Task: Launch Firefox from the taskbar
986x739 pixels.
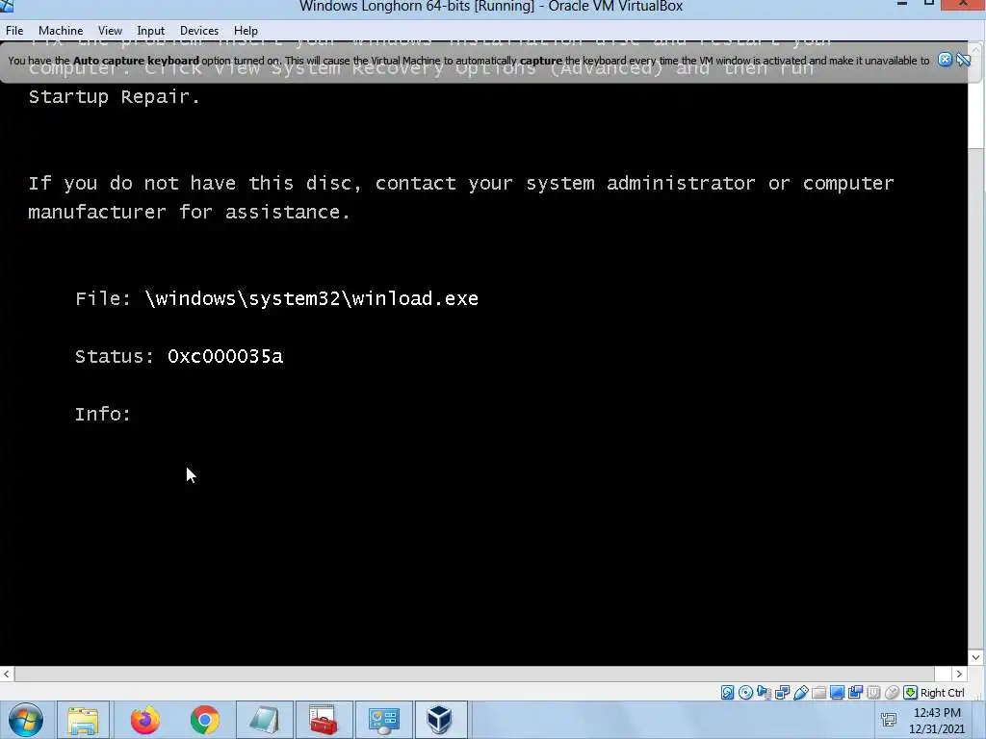Action: tap(144, 720)
